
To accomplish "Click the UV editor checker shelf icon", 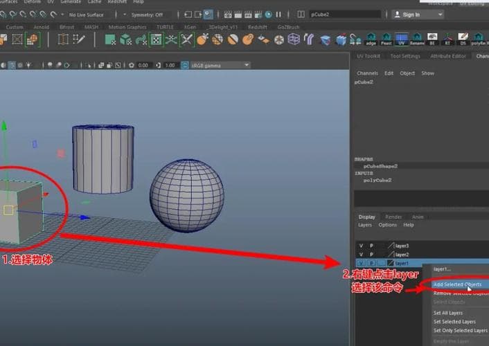I will point(157,40).
